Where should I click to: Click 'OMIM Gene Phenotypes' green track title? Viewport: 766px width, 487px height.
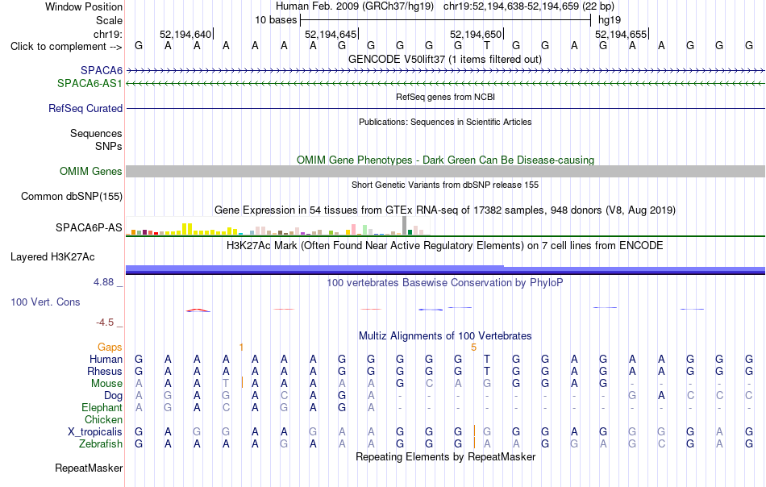[x=445, y=160]
